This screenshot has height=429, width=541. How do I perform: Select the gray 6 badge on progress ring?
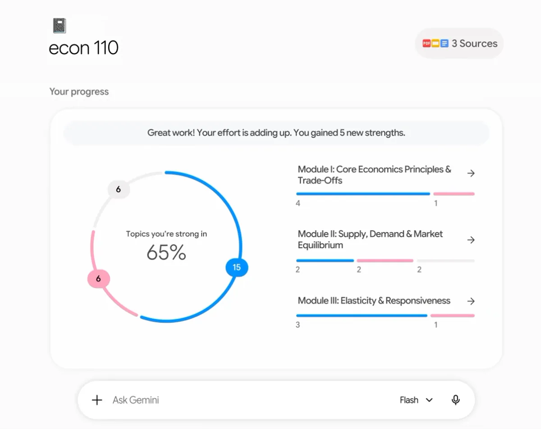click(x=119, y=190)
